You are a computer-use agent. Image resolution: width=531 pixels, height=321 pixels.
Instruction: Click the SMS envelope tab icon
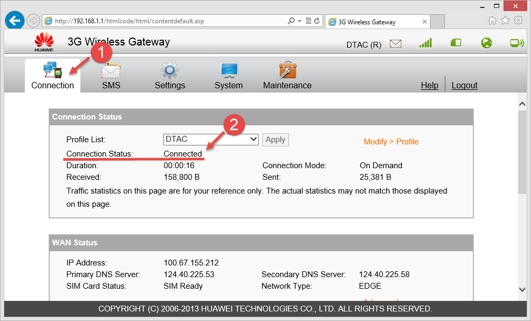tap(111, 70)
